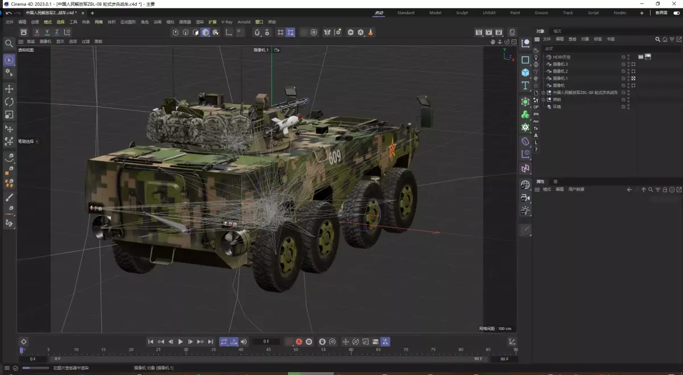Switch to the 场次 tab in object manager
The height and width of the screenshot is (375, 683).
(x=557, y=31)
